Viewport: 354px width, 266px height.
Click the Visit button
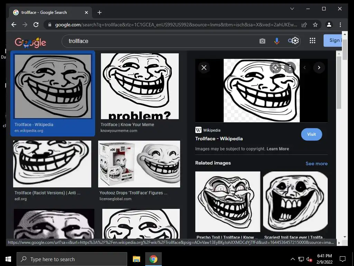click(x=311, y=134)
